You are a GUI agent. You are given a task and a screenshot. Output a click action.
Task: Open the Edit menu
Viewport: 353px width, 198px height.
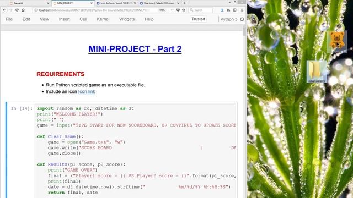click(x=26, y=19)
